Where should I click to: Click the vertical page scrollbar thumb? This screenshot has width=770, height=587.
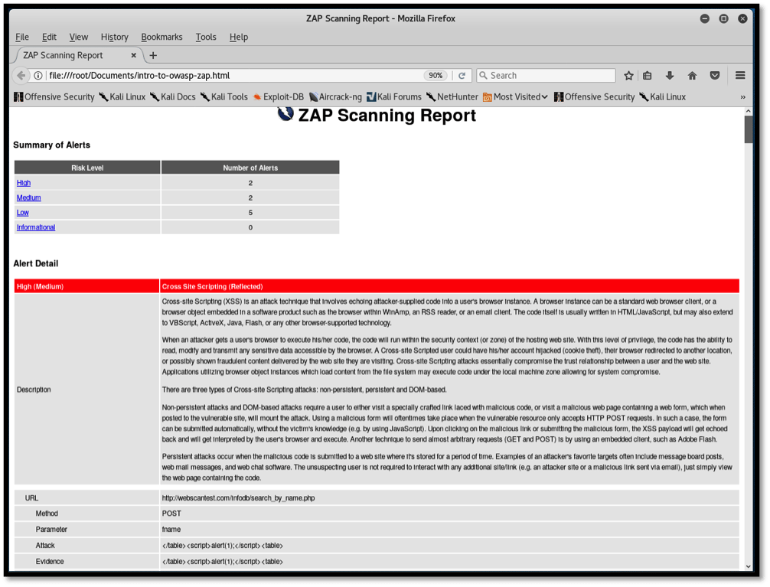click(748, 129)
